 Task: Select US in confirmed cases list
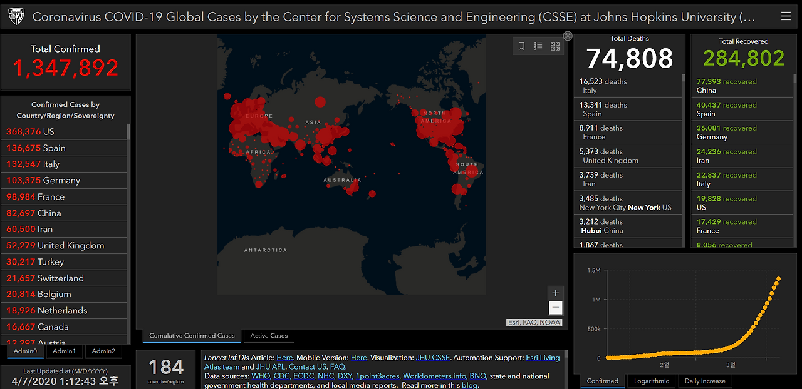point(64,131)
